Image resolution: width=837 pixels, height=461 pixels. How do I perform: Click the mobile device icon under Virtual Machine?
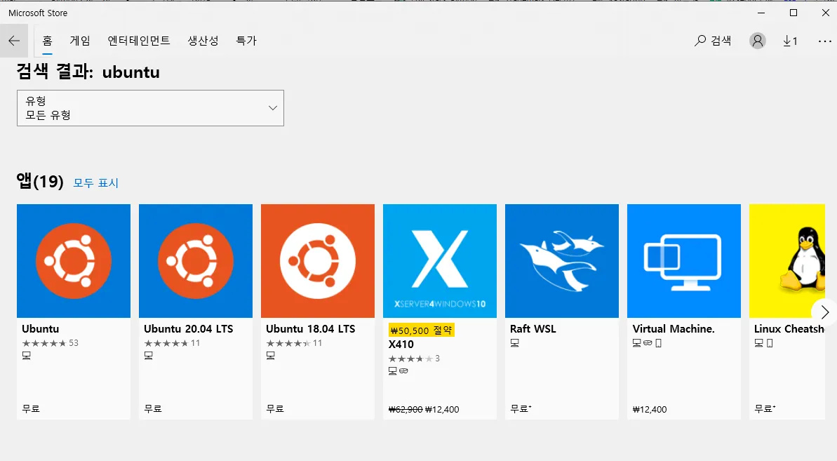click(x=659, y=343)
